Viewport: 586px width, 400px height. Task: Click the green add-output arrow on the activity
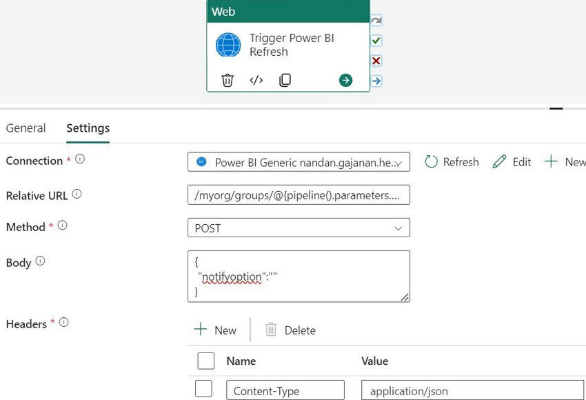345,80
